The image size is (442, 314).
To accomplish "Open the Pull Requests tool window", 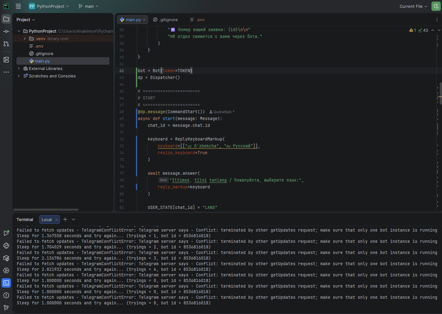I will [x=6, y=44].
